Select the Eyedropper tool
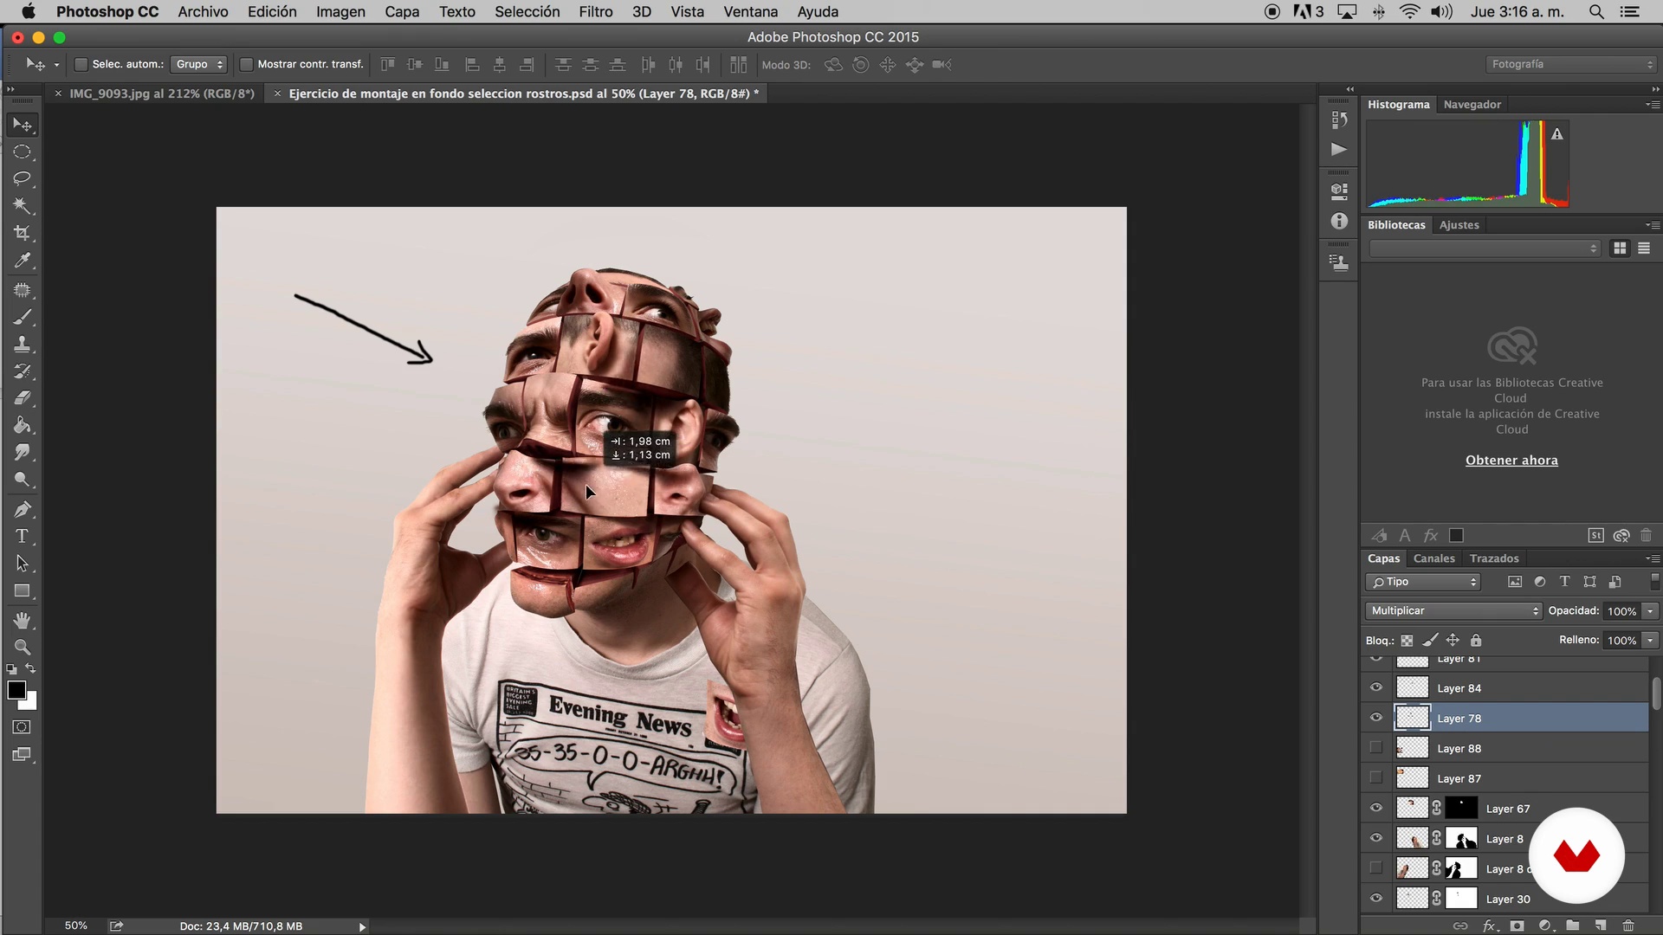 tap(23, 261)
